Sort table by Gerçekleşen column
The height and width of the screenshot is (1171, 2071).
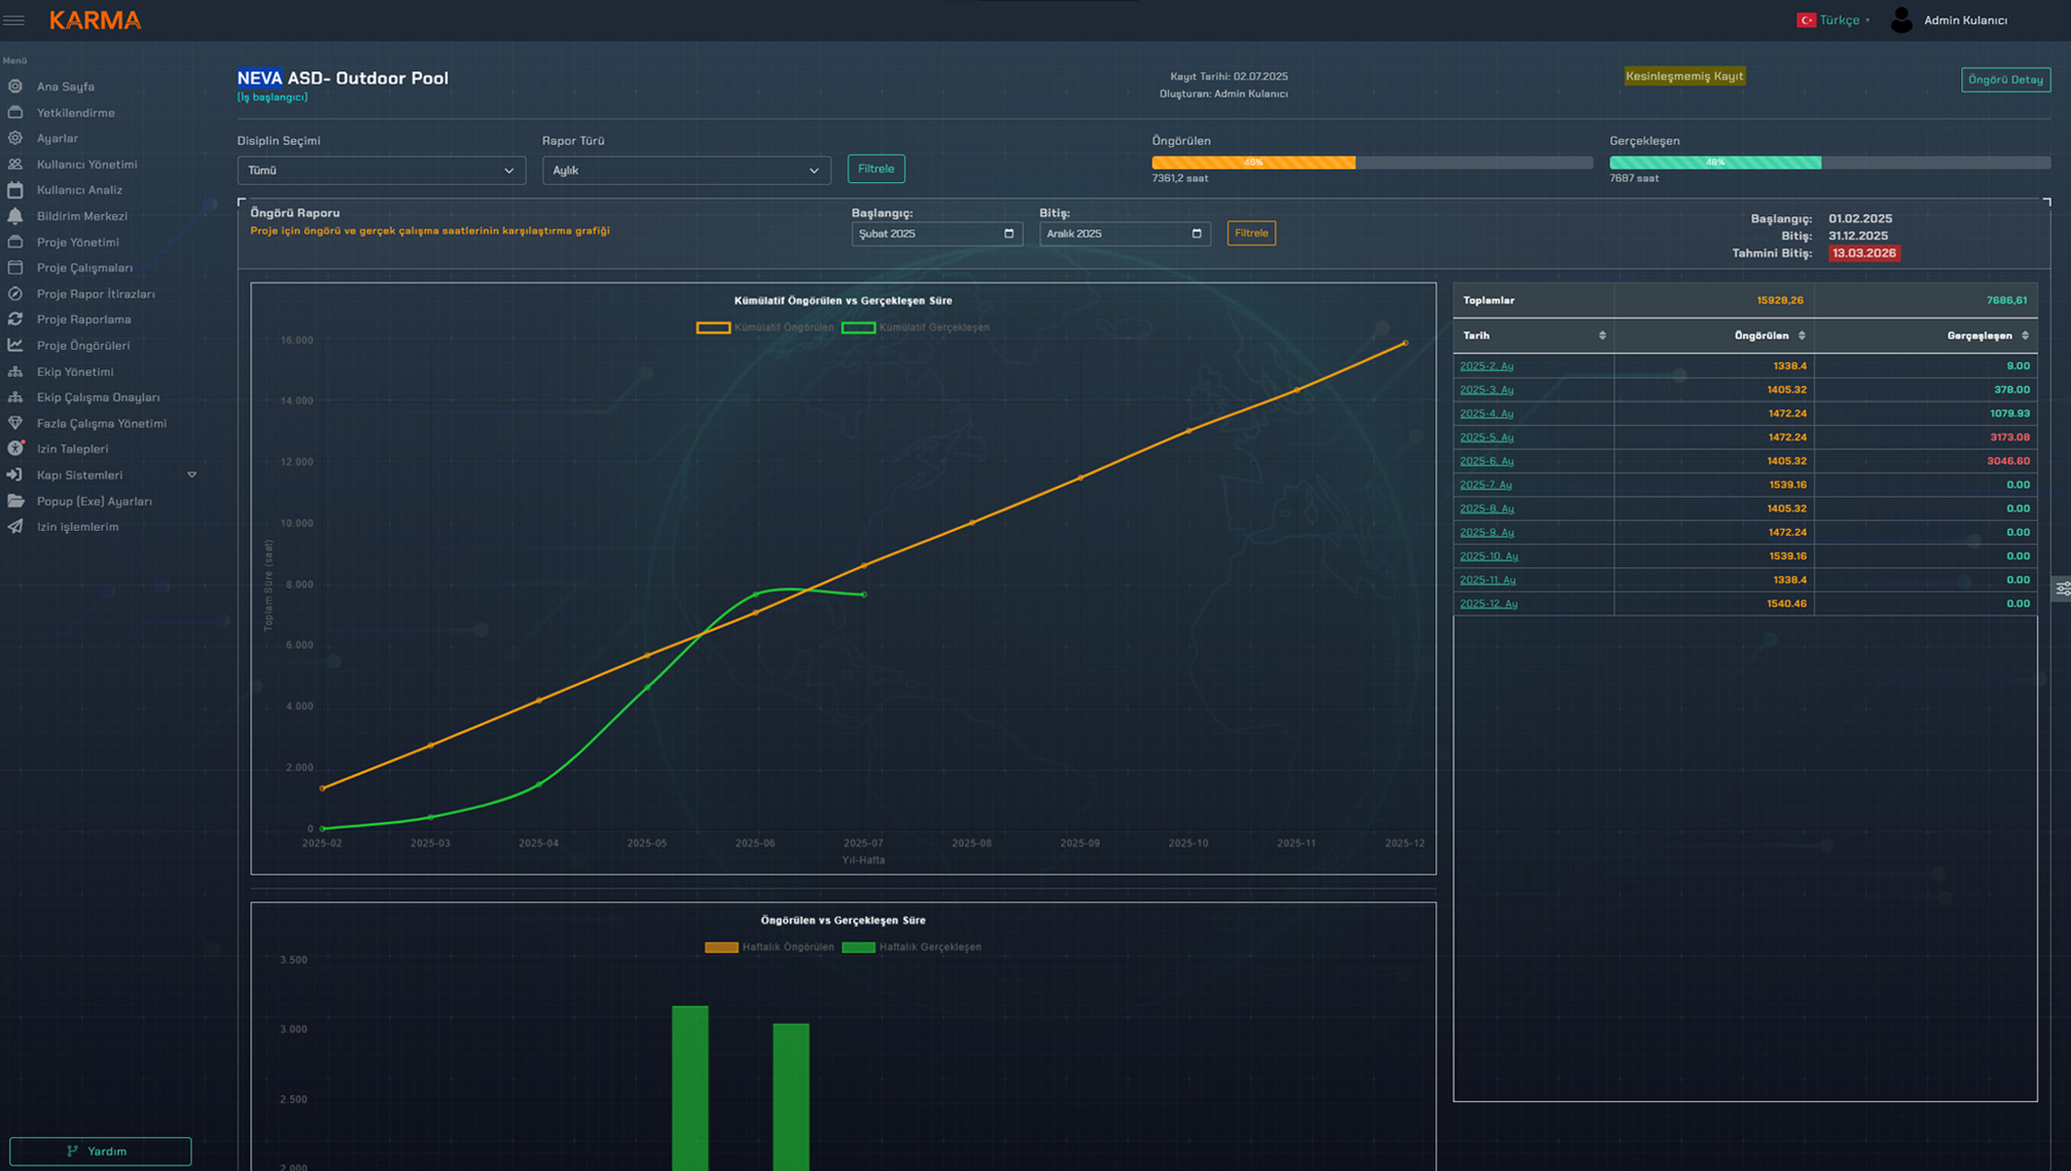(x=2024, y=336)
